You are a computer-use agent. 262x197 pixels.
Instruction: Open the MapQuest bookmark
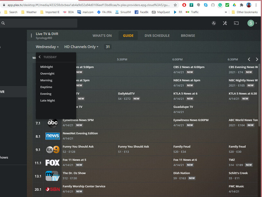pos(161,12)
